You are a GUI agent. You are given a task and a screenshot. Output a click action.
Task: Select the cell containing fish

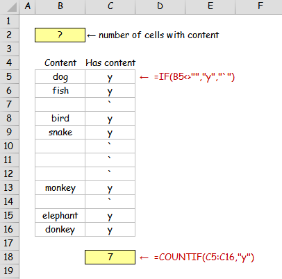coord(60,91)
